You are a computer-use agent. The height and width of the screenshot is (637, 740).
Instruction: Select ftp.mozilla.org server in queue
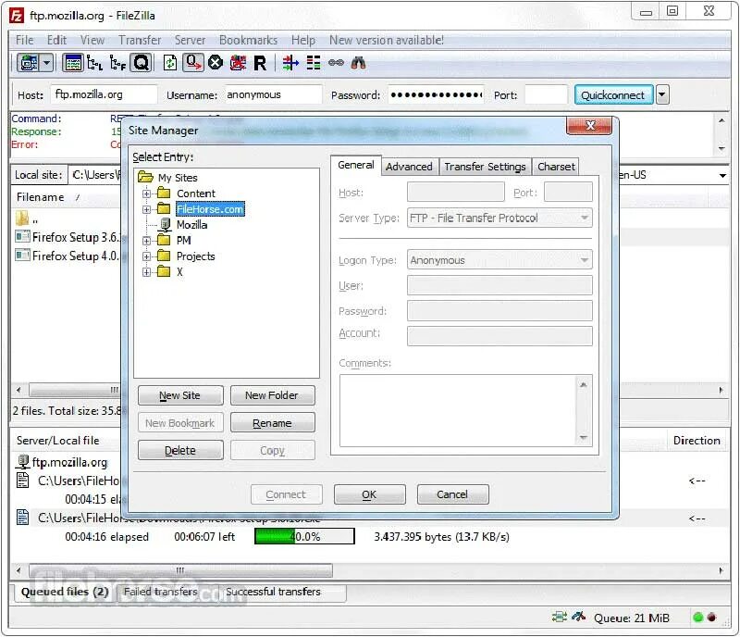[x=69, y=462]
